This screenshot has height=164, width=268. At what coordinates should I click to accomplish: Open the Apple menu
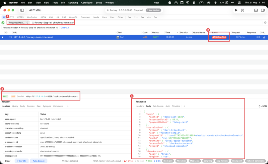point(5,3)
